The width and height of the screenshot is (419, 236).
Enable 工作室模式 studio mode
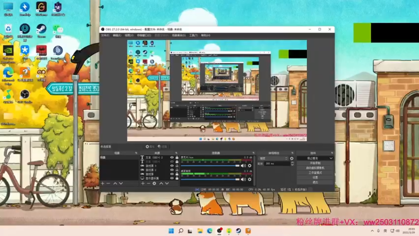tap(315, 173)
